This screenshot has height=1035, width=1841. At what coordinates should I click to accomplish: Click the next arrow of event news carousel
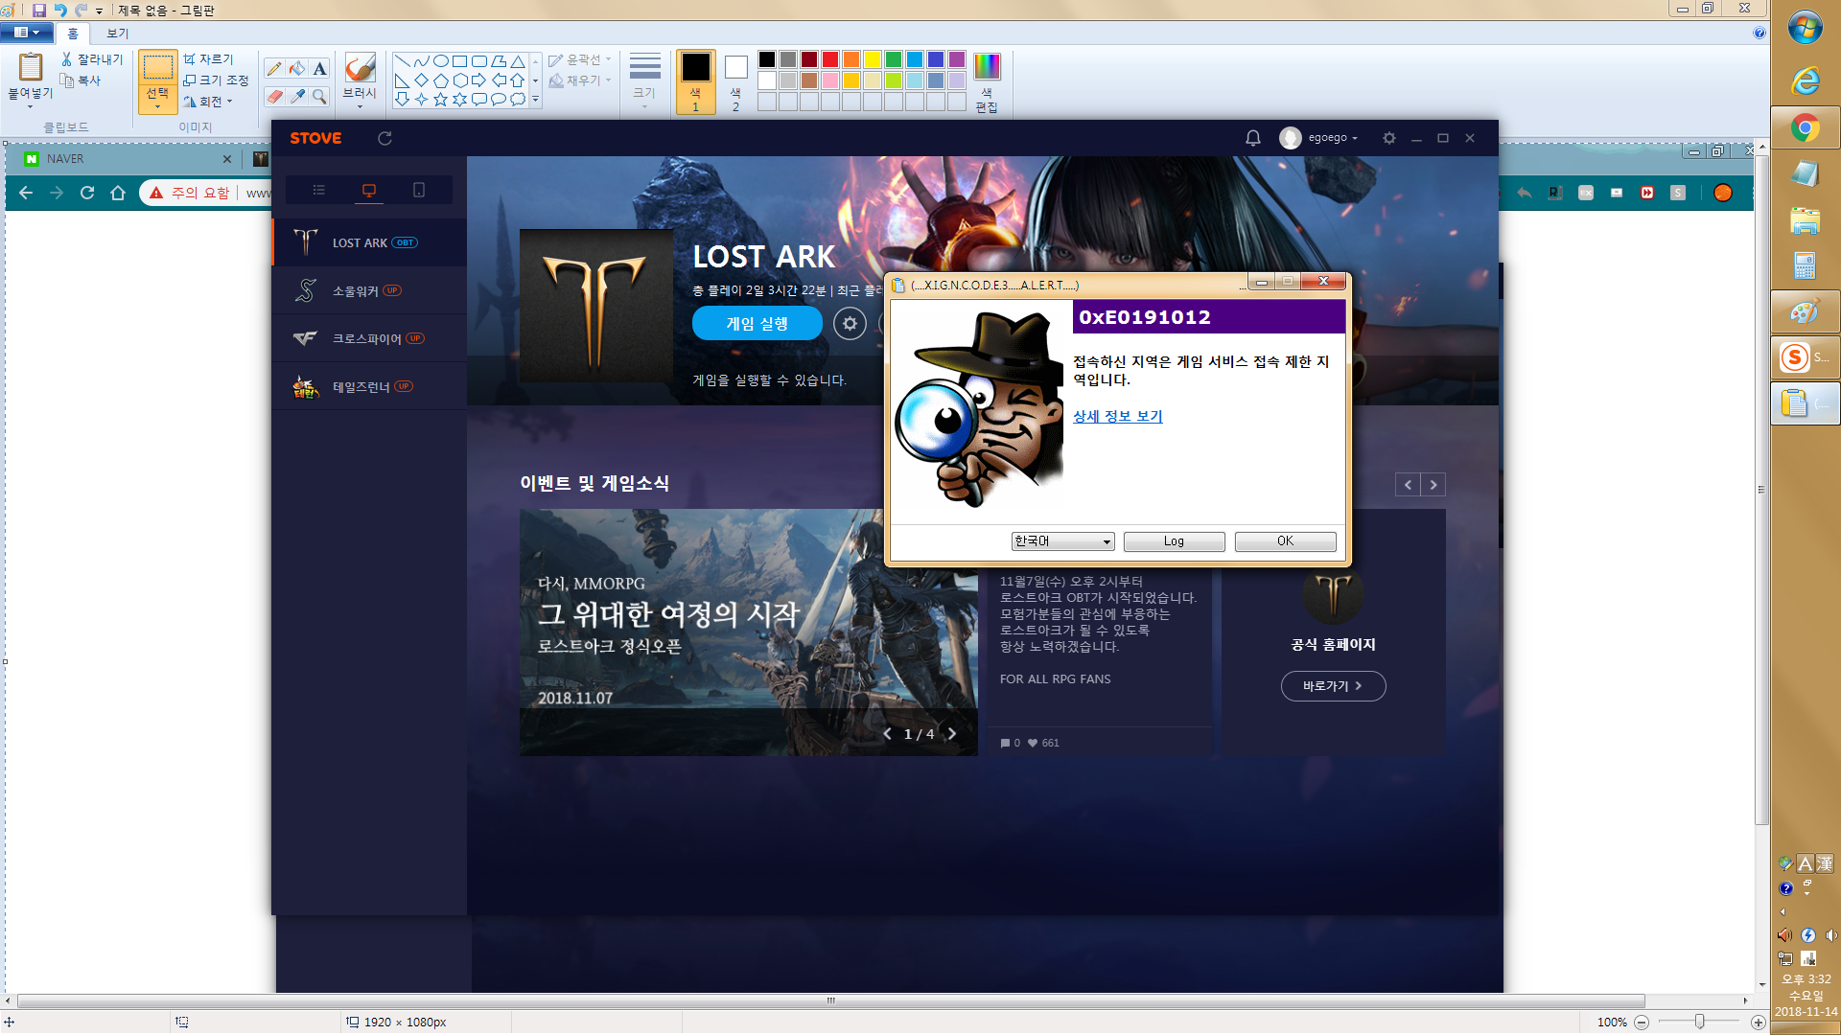pyautogui.click(x=1433, y=485)
